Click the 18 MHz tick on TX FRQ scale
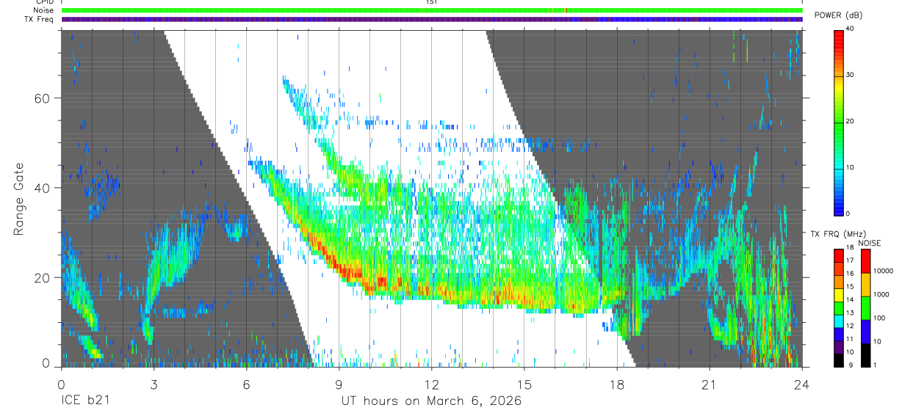The image size is (902, 416). click(x=851, y=248)
